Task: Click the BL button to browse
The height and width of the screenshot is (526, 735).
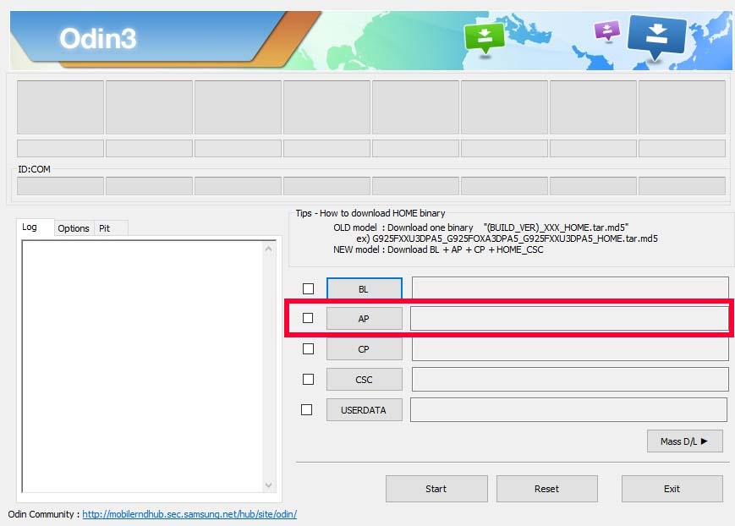Action: coord(365,288)
